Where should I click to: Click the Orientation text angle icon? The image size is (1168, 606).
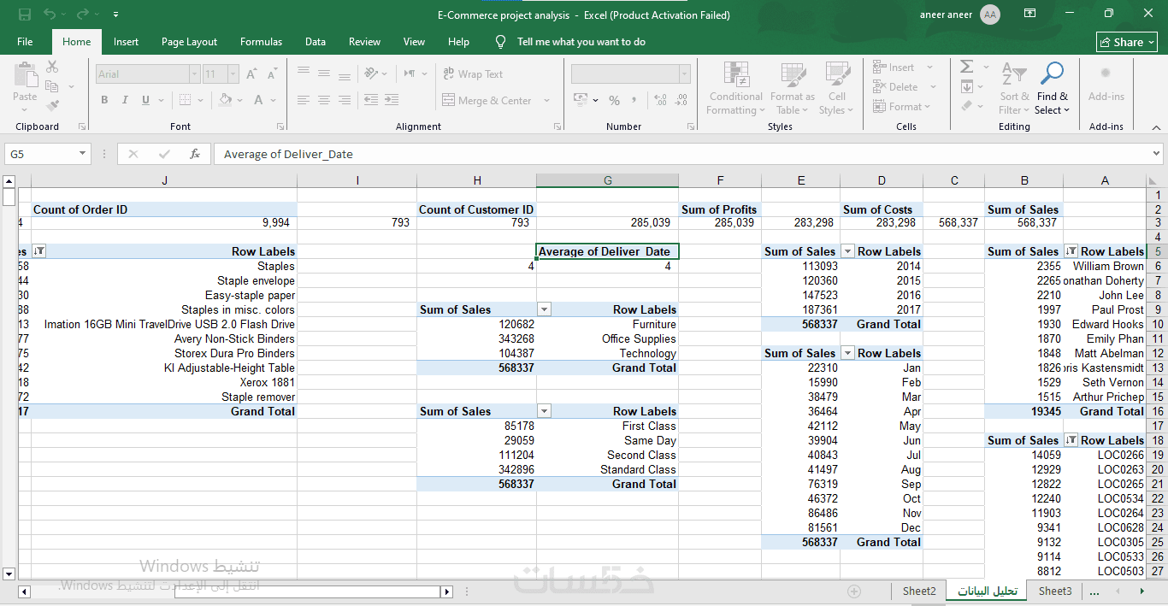370,74
